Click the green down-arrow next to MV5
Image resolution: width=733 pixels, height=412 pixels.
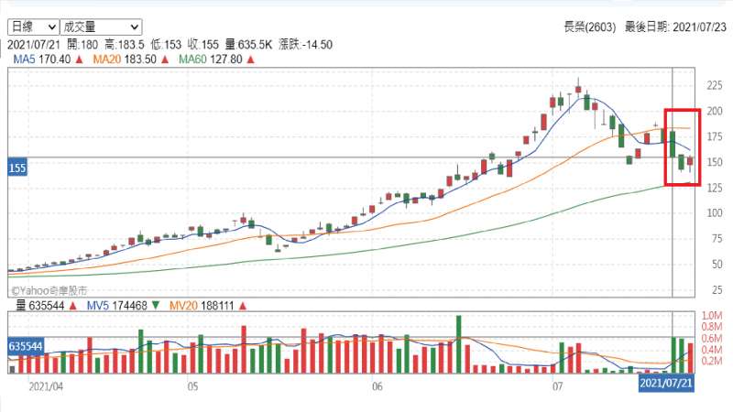(x=156, y=306)
